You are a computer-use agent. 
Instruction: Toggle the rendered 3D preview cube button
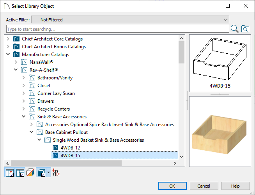click(x=41, y=172)
